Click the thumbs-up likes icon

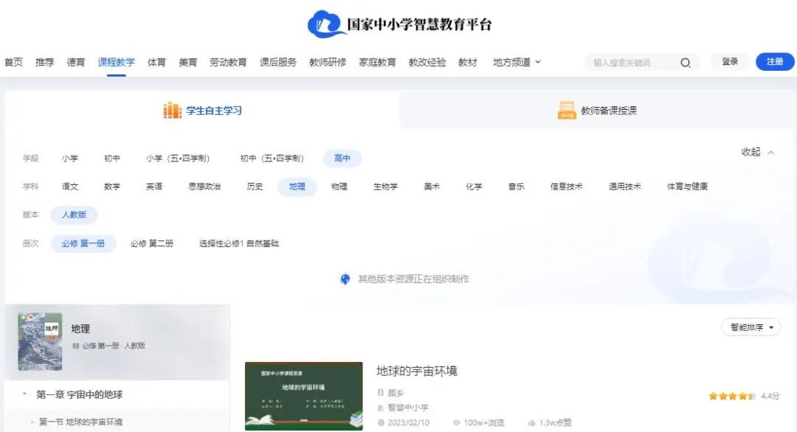click(531, 422)
